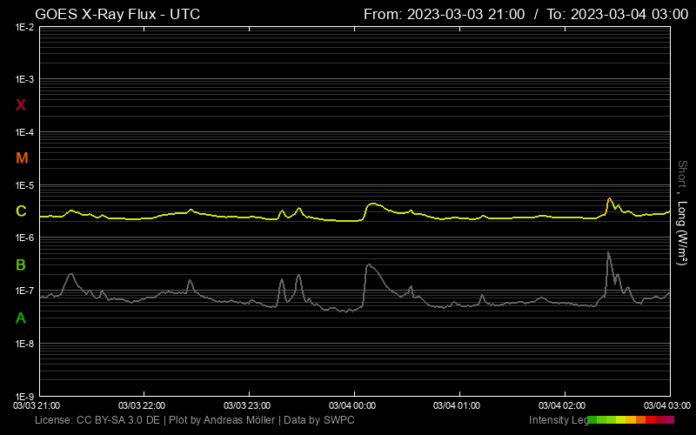Click the red X flare class letter

(x=20, y=105)
